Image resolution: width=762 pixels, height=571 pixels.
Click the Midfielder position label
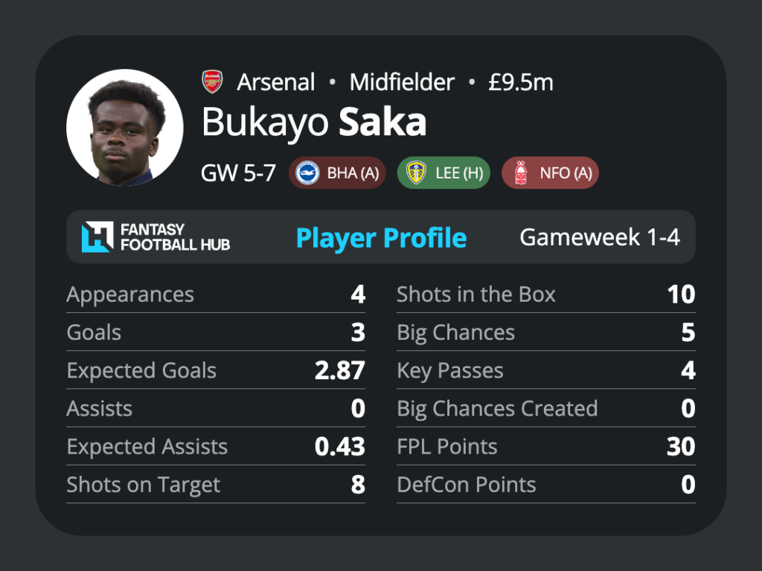402,82
